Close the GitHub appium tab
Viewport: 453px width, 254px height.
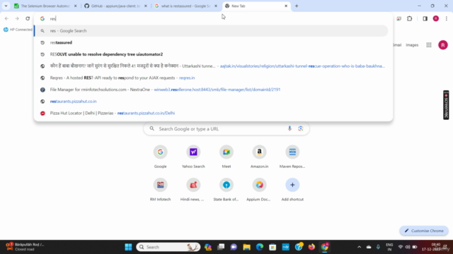coord(146,6)
